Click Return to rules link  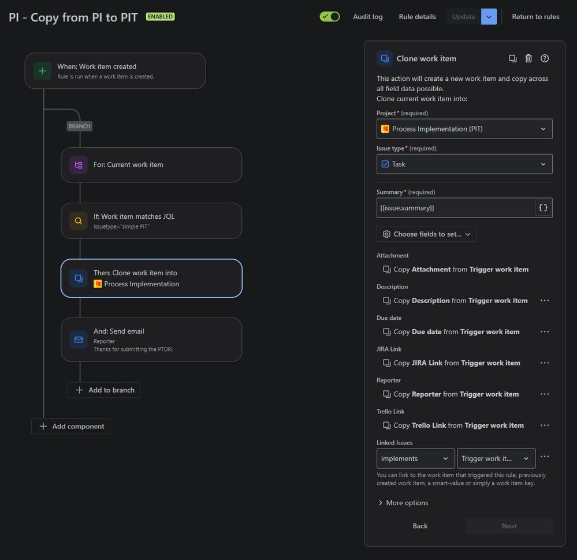(x=535, y=17)
